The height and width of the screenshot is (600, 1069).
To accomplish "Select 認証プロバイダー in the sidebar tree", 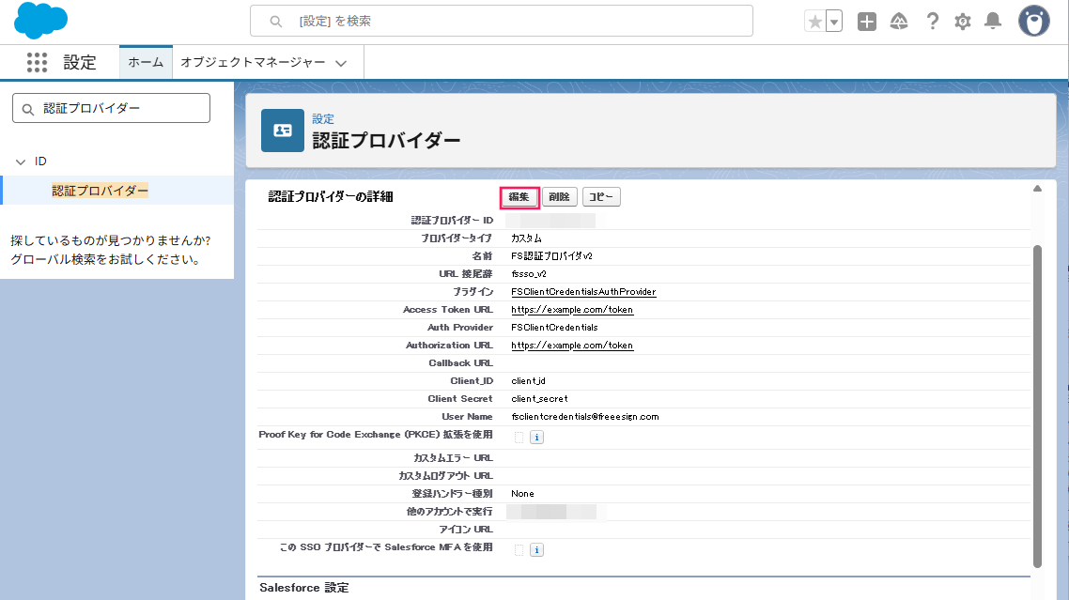I will coord(100,191).
